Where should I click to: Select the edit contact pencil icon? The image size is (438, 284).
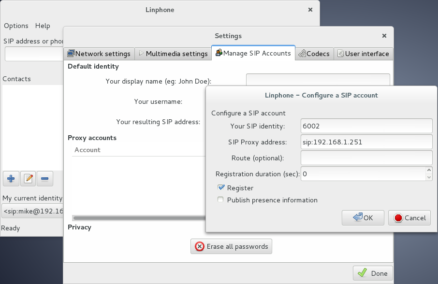(x=28, y=179)
